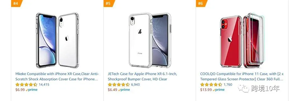Click the #6 bestseller rank badge
The width and height of the screenshot is (289, 101).
coord(201,3)
